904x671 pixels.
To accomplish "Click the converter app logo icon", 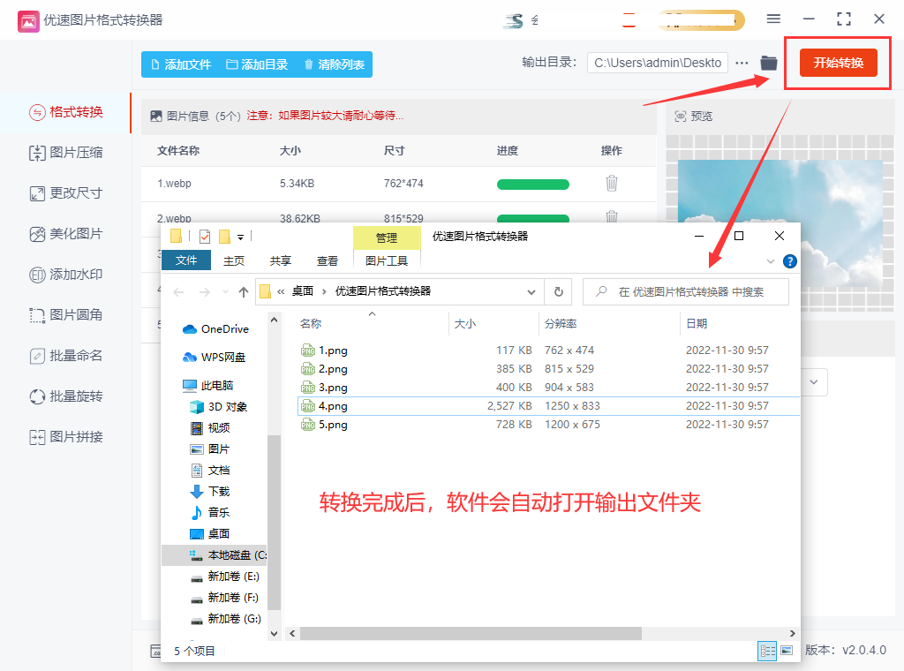I will [28, 21].
